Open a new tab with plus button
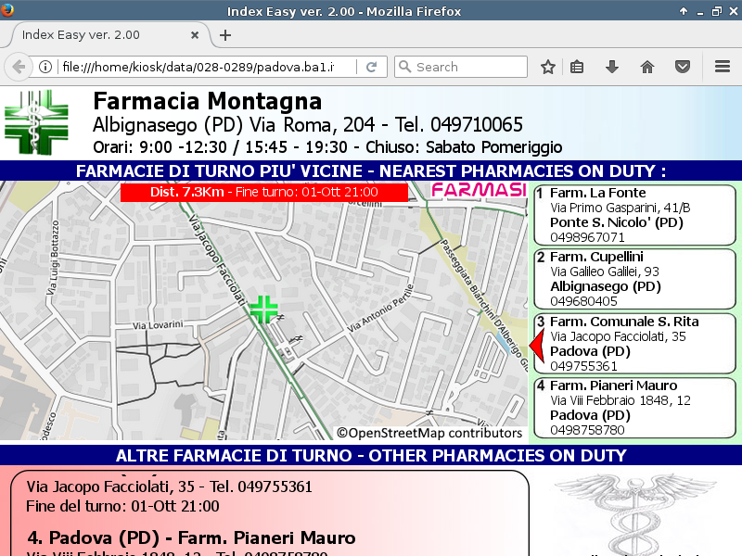Image resolution: width=742 pixels, height=556 pixels. coord(224,35)
